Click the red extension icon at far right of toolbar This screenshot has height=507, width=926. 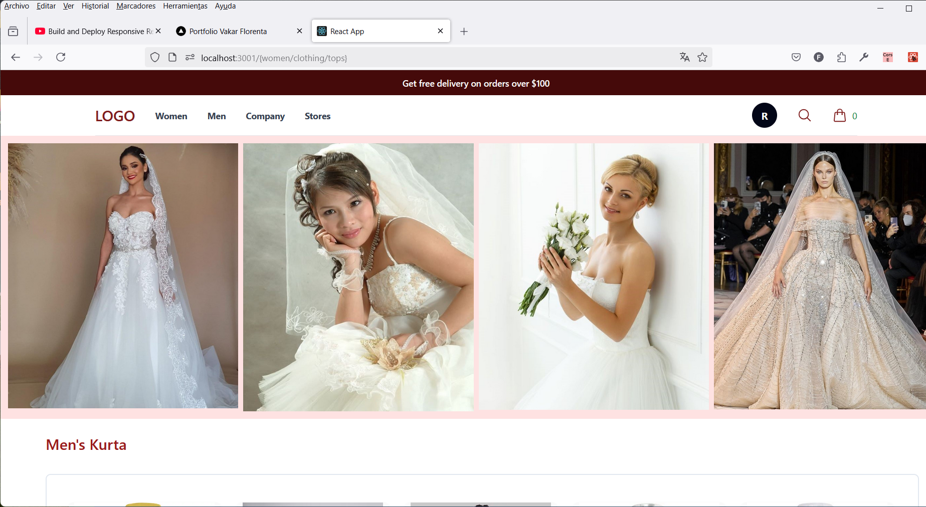click(x=913, y=57)
